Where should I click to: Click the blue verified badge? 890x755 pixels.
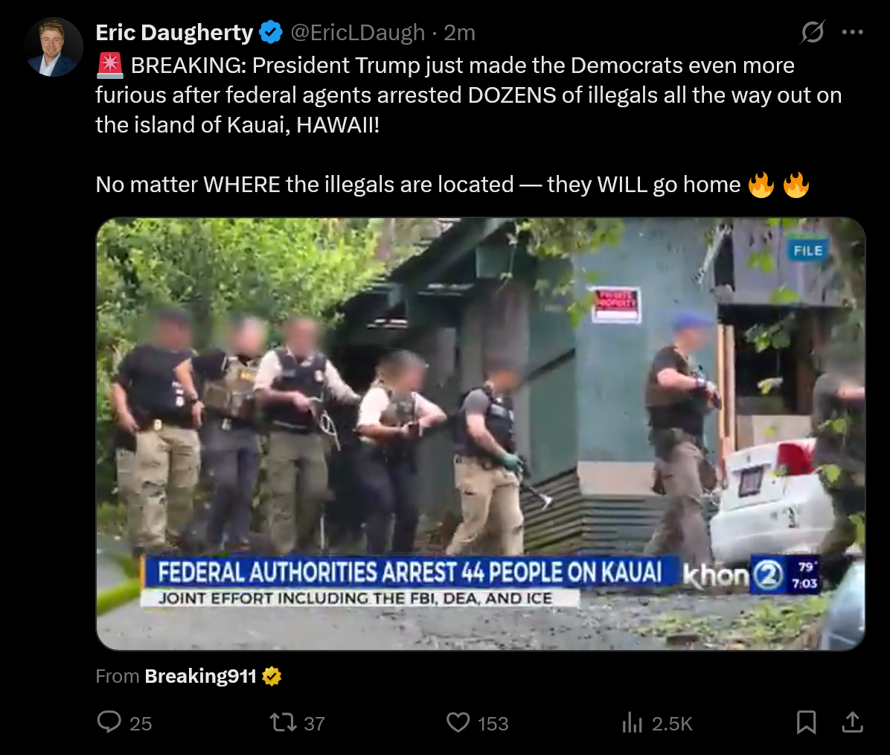pyautogui.click(x=271, y=32)
